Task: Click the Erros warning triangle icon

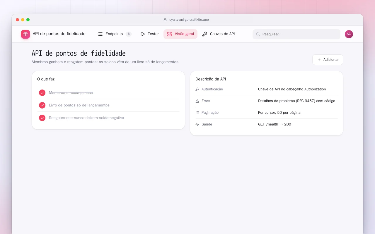Action: pos(197,101)
